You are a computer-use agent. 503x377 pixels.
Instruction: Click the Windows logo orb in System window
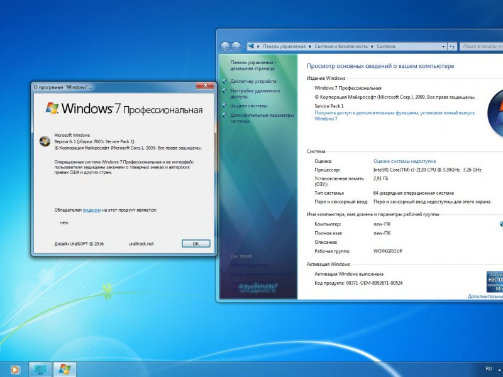pyautogui.click(x=495, y=114)
